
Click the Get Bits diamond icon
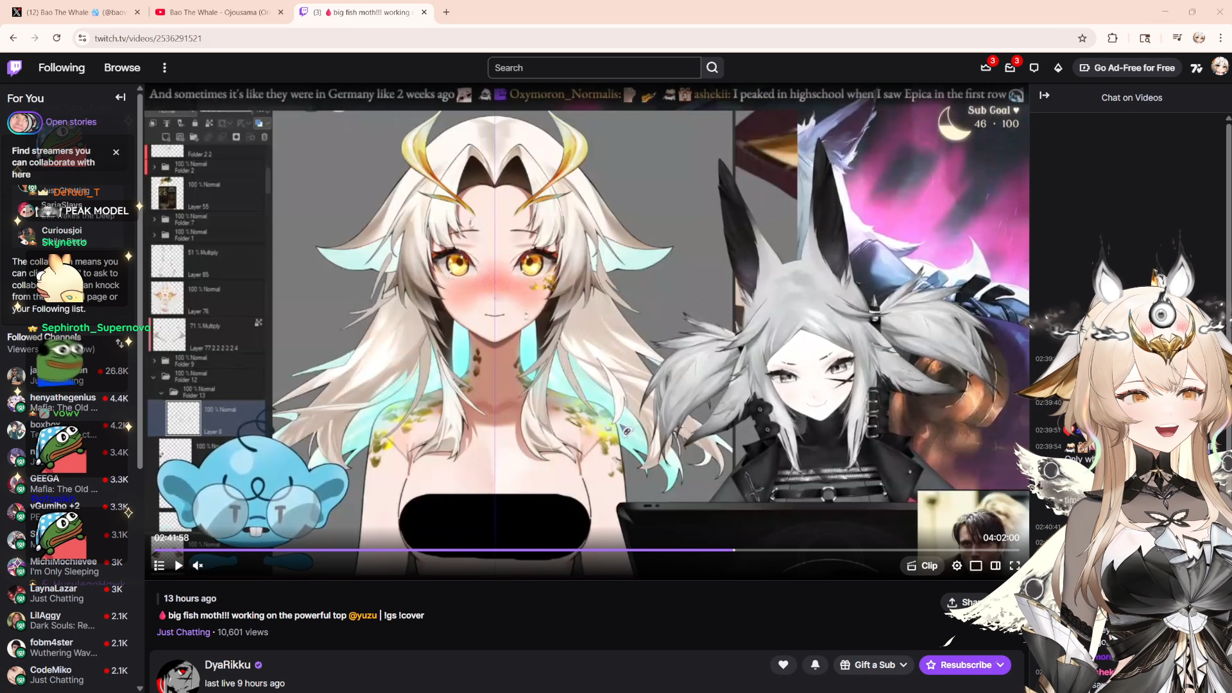[1058, 67]
